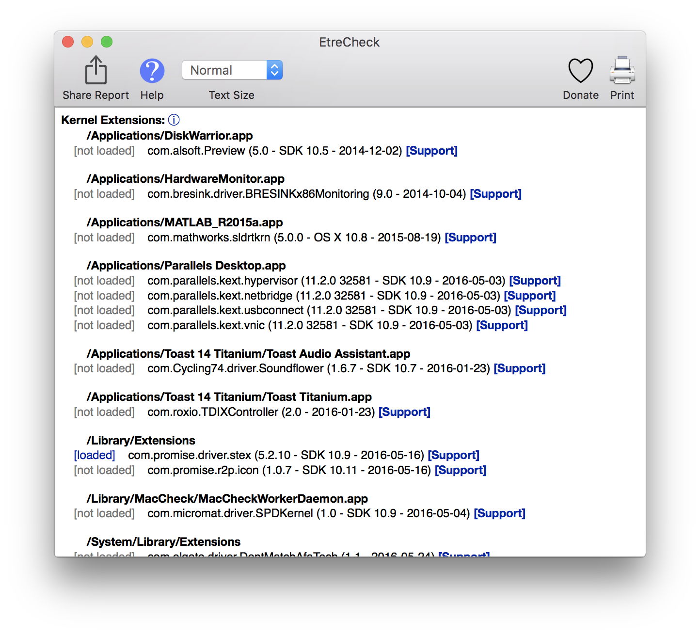
Task: Open Support for com.roxio.TDIXController
Action: 404,412
